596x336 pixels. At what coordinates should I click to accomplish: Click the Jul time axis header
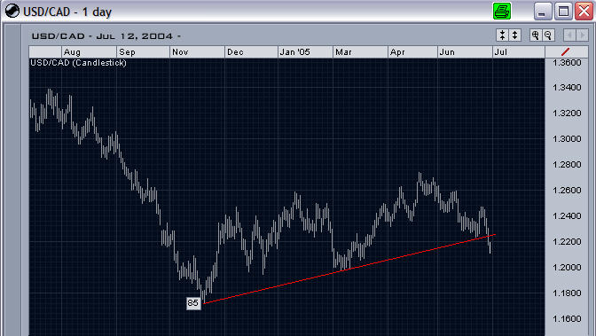click(519, 52)
